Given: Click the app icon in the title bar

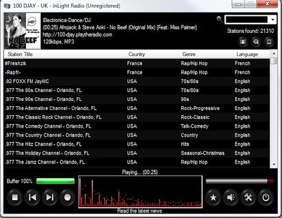Looking at the screenshot, I should 7,6.
